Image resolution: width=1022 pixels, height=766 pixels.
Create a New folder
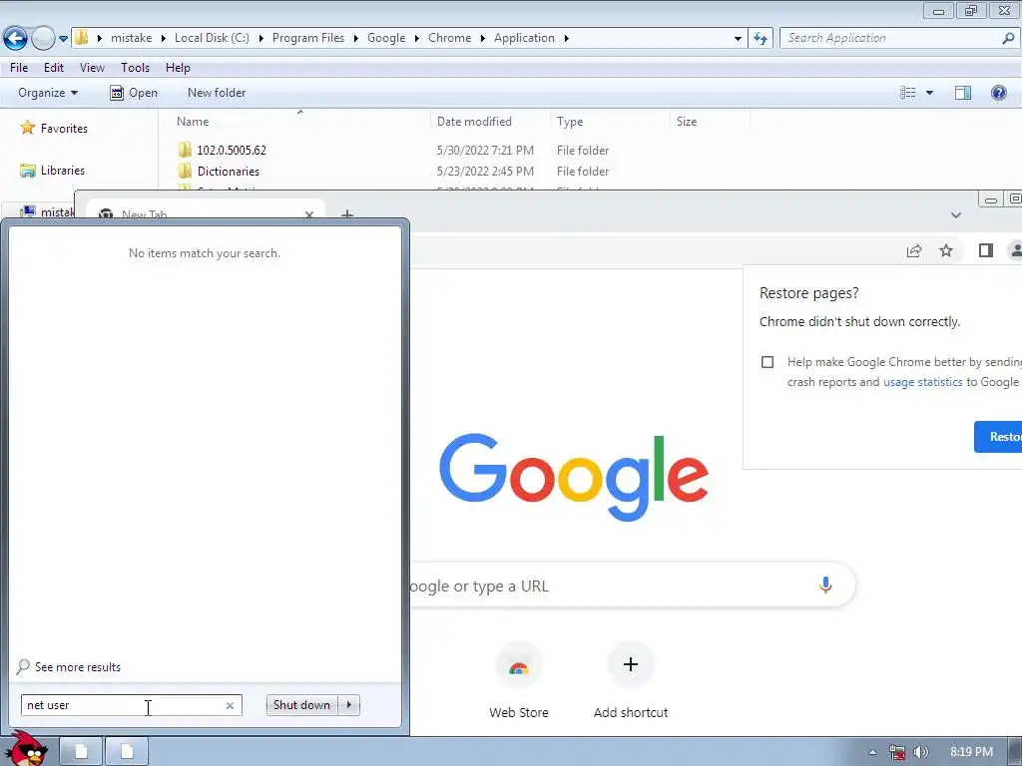217,93
